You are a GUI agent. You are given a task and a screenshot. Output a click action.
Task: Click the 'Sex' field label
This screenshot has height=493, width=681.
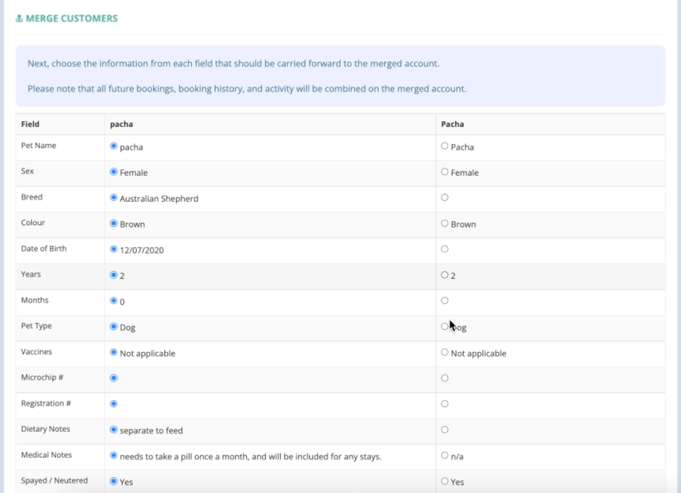coord(27,171)
